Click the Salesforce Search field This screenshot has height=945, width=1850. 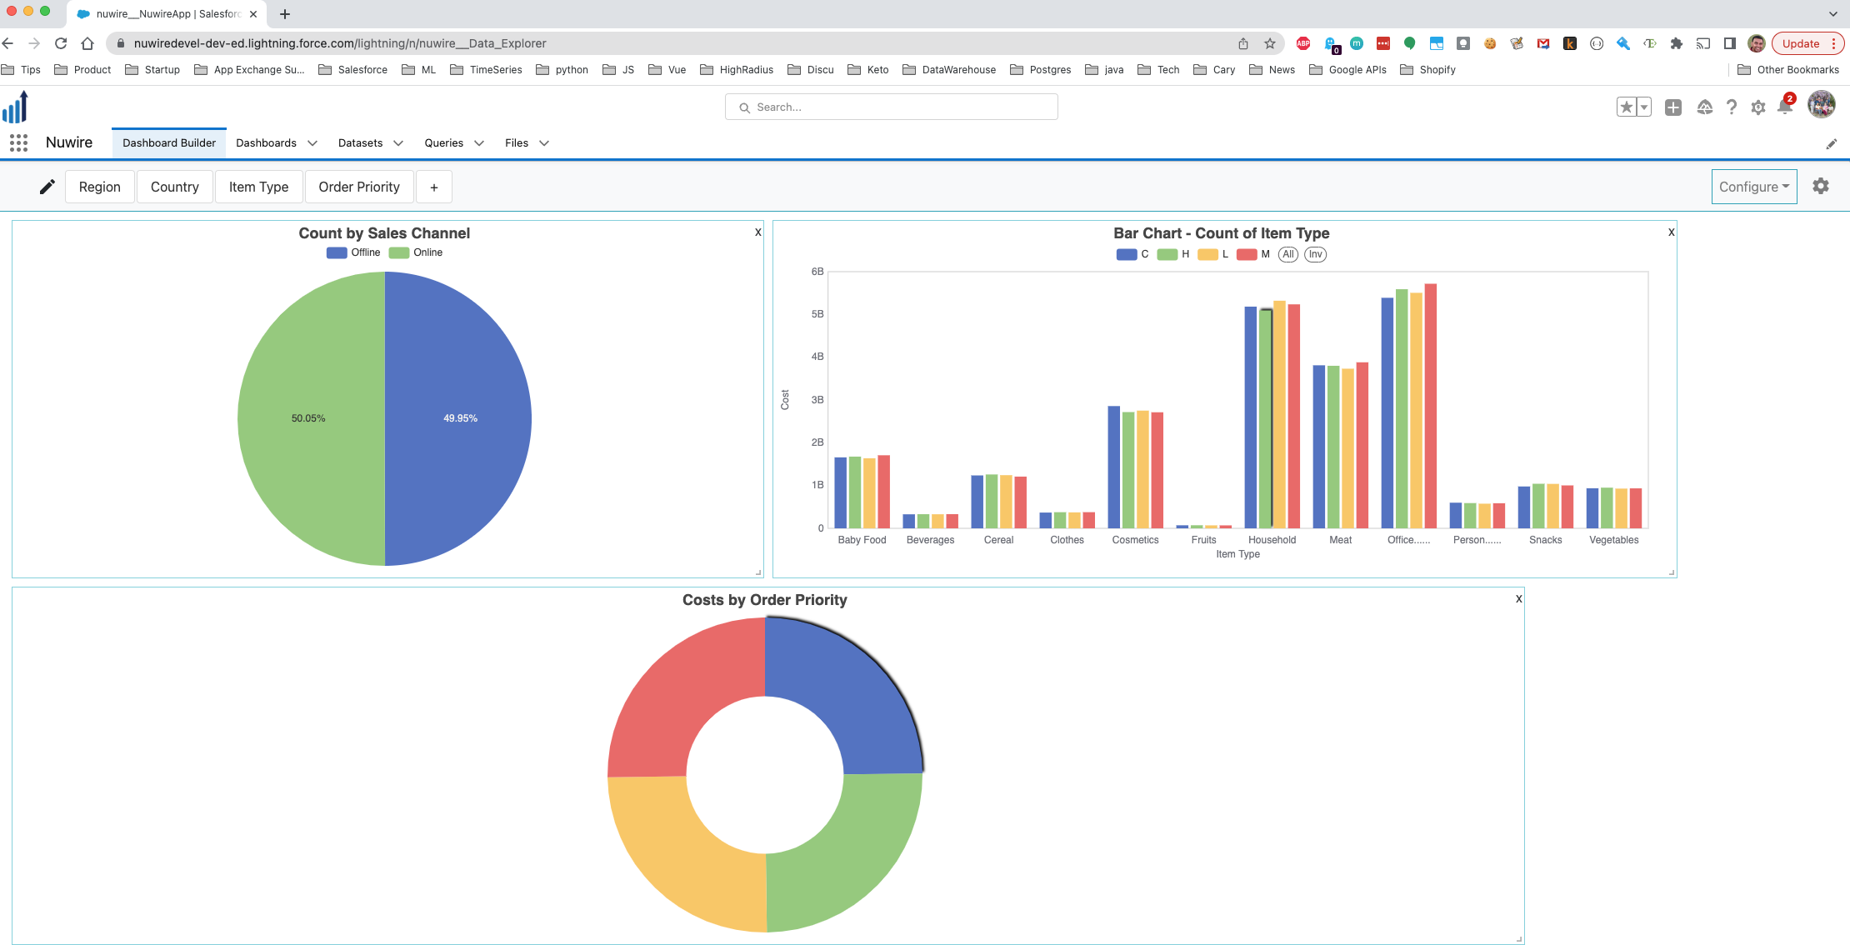tap(891, 107)
